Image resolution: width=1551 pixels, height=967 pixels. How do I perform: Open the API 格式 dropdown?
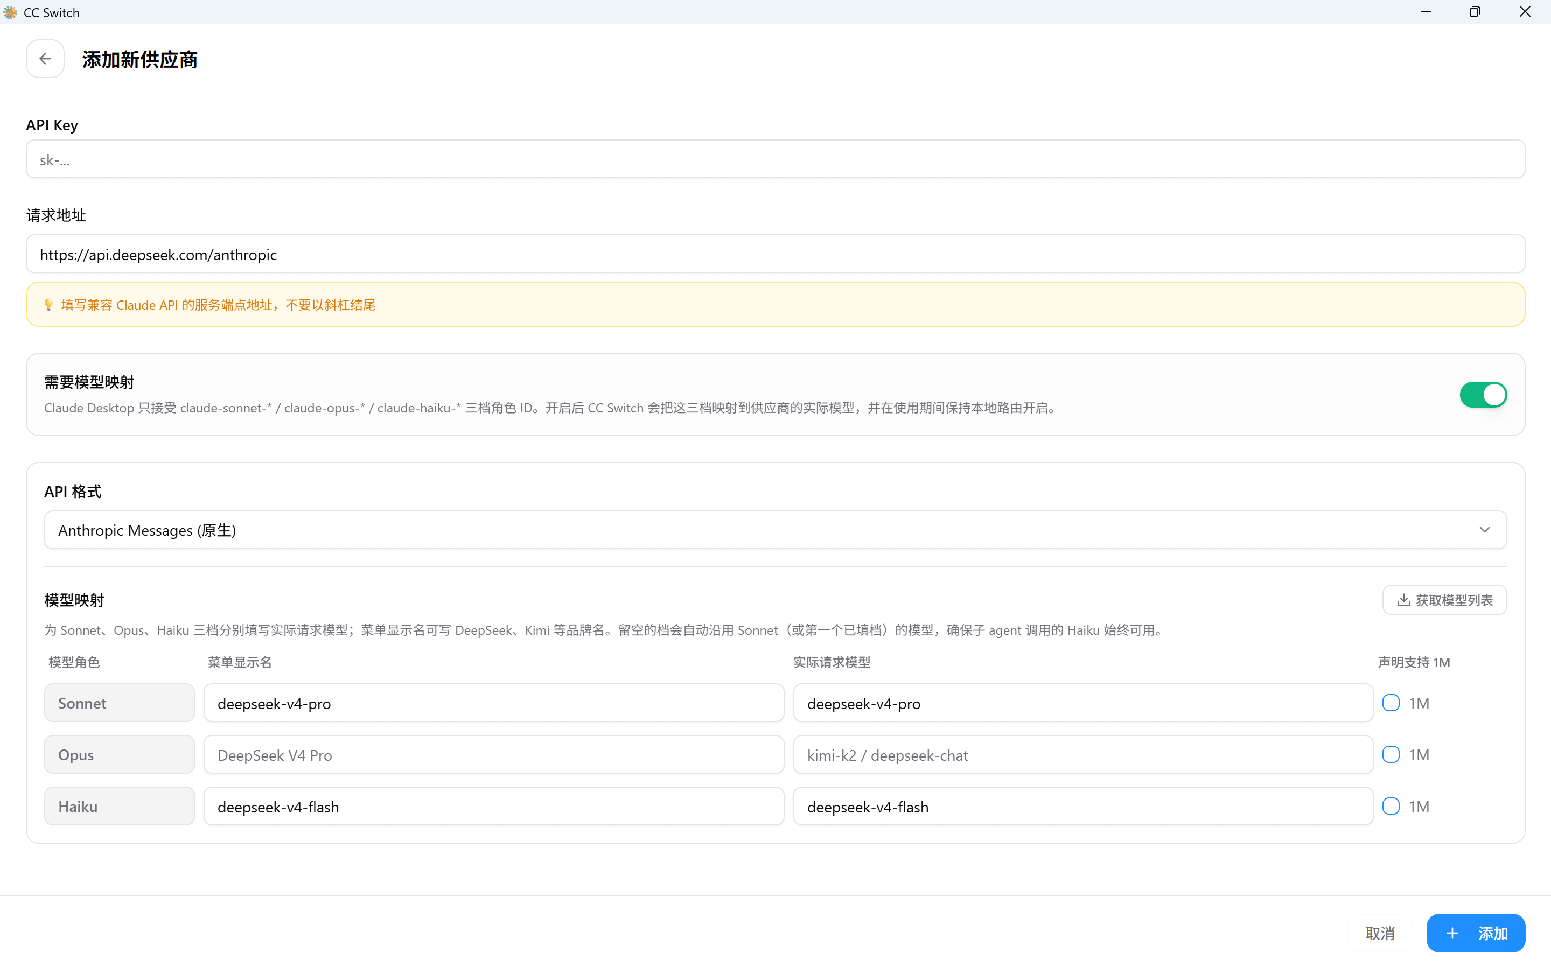tap(775, 530)
